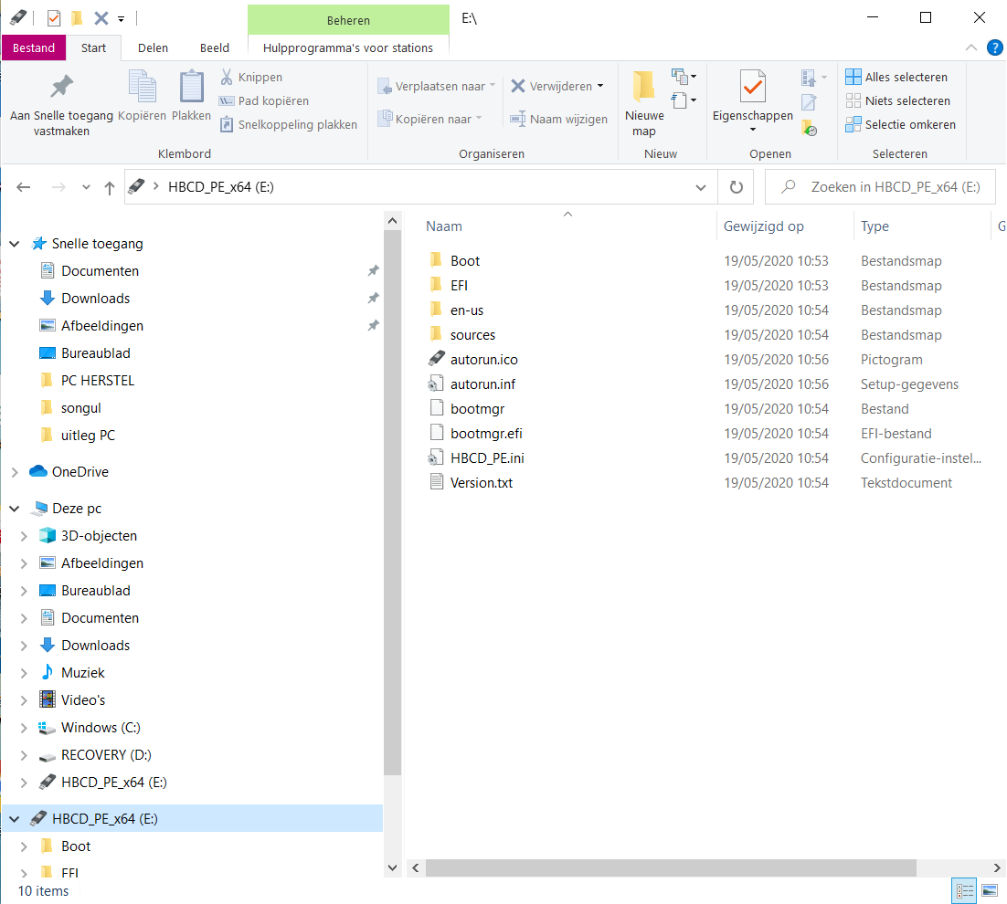Viewport: 1007px width, 904px height.
Task: Click Nieuwe map folder icon
Action: [x=643, y=87]
